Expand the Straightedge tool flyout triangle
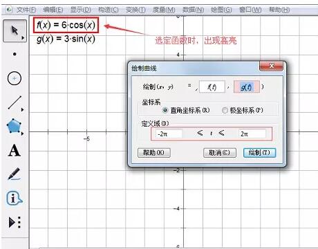The height and width of the screenshot is (249, 318). pos(22,110)
